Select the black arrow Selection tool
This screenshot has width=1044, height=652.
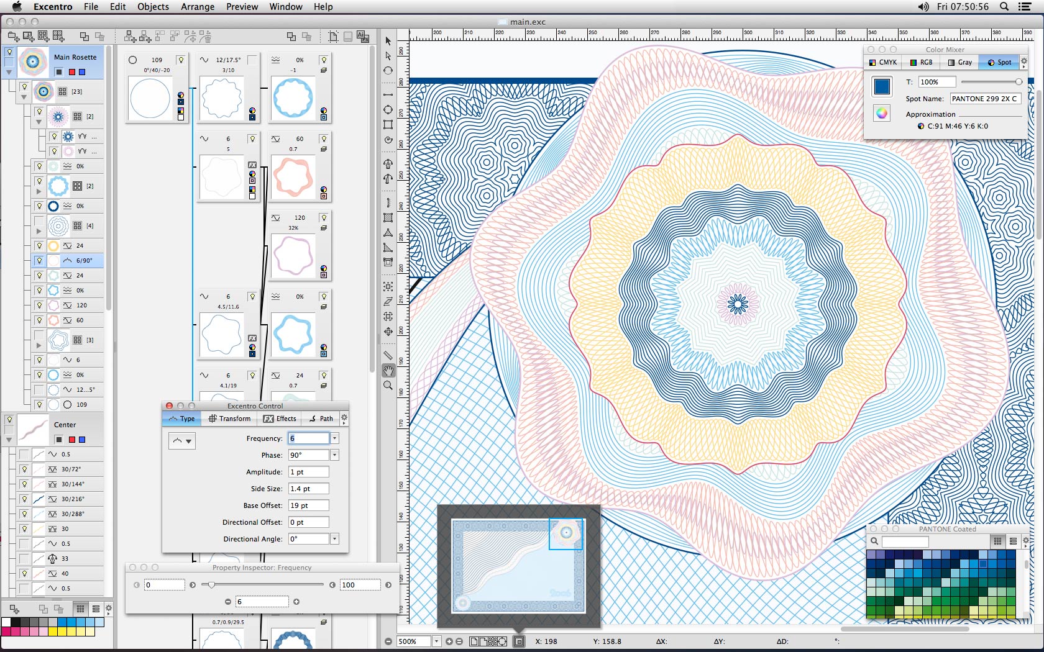[388, 41]
